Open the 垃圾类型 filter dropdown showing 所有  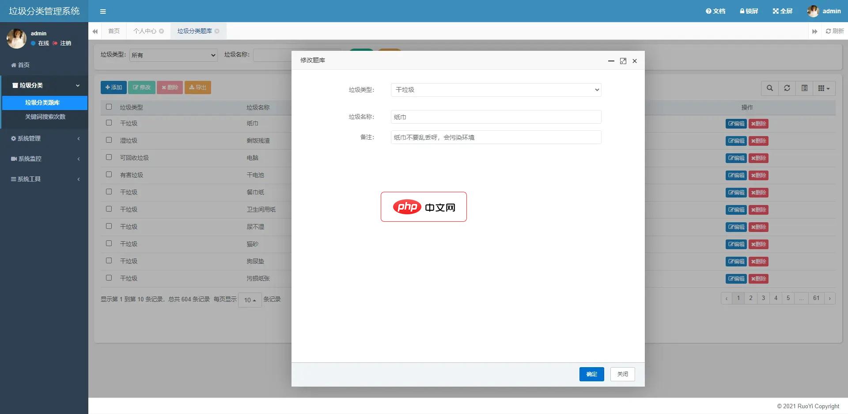click(173, 55)
